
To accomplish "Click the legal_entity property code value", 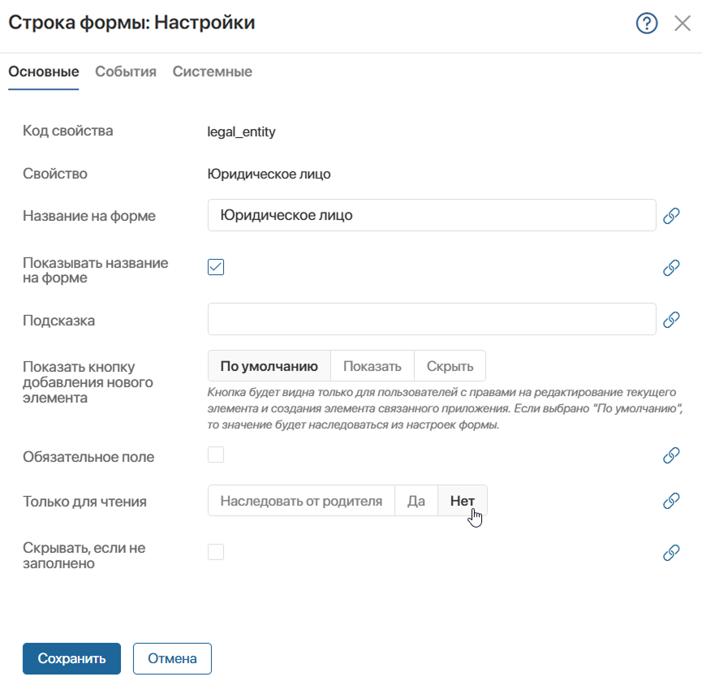I will pos(241,131).
